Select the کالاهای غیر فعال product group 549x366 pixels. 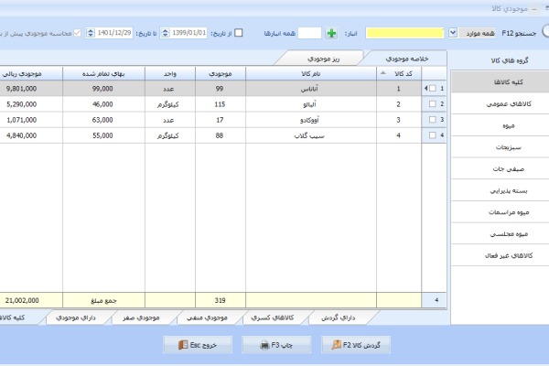pyautogui.click(x=501, y=255)
